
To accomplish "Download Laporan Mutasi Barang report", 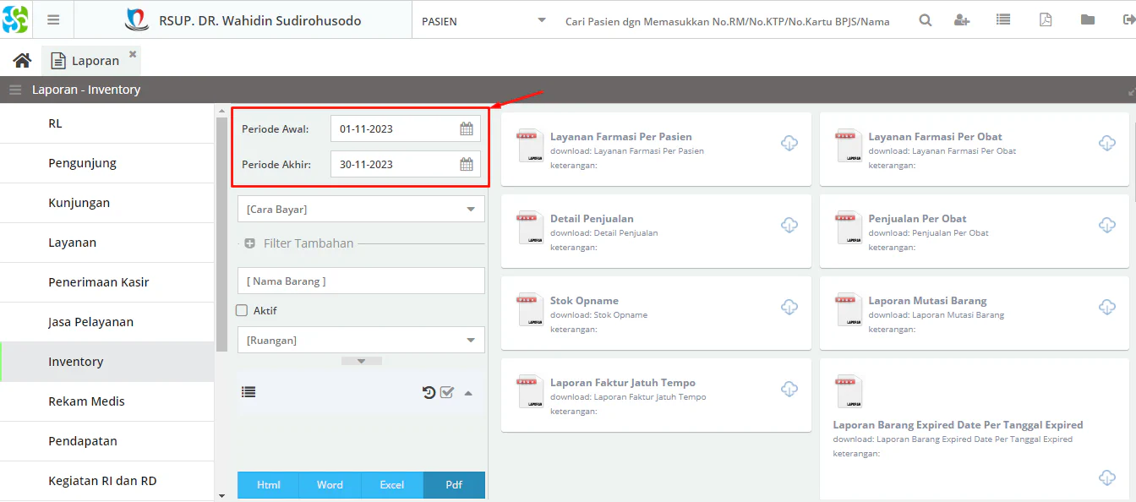I will pyautogui.click(x=1107, y=307).
